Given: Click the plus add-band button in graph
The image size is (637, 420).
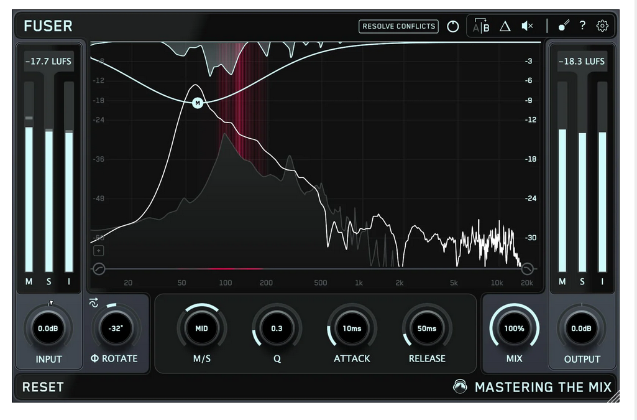Looking at the screenshot, I should (99, 251).
